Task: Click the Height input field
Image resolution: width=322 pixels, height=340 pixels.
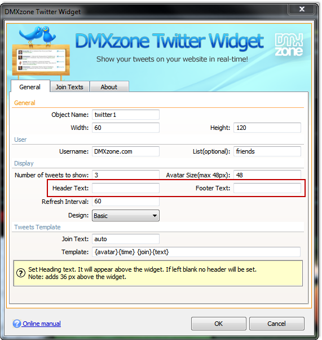Action: [267, 128]
